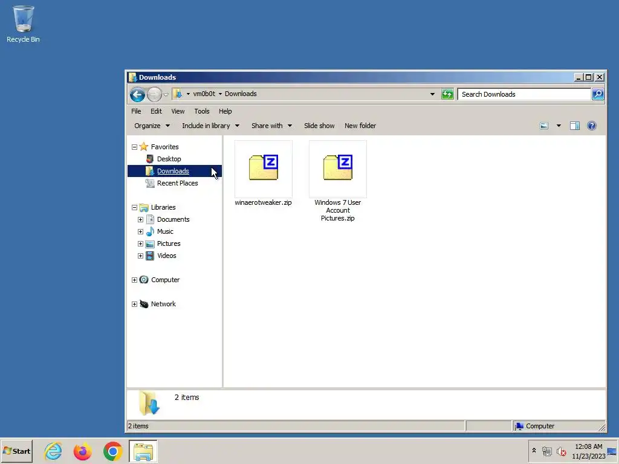Viewport: 619px width, 464px height.
Task: Expand the Documents library node
Action: 140,220
